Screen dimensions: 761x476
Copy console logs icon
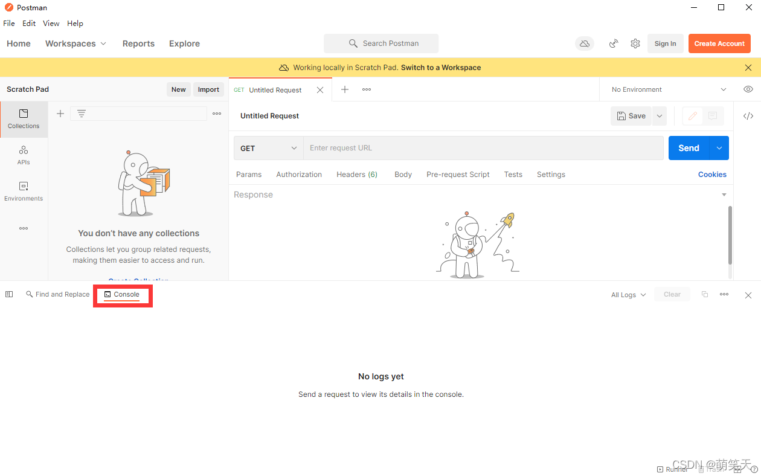pyautogui.click(x=705, y=294)
